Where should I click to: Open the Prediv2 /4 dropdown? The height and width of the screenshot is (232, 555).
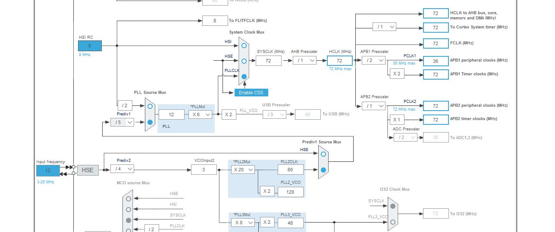pos(122,169)
